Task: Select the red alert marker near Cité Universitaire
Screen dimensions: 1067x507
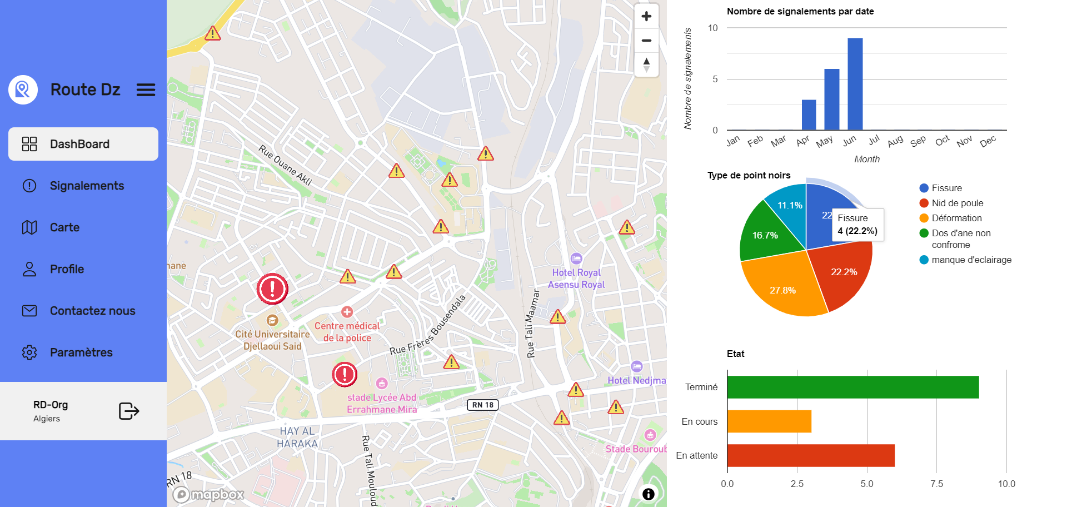Action: 272,289
